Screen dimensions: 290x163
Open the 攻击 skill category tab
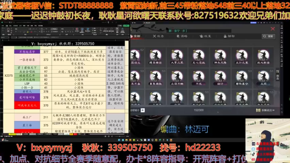tap(158, 36)
